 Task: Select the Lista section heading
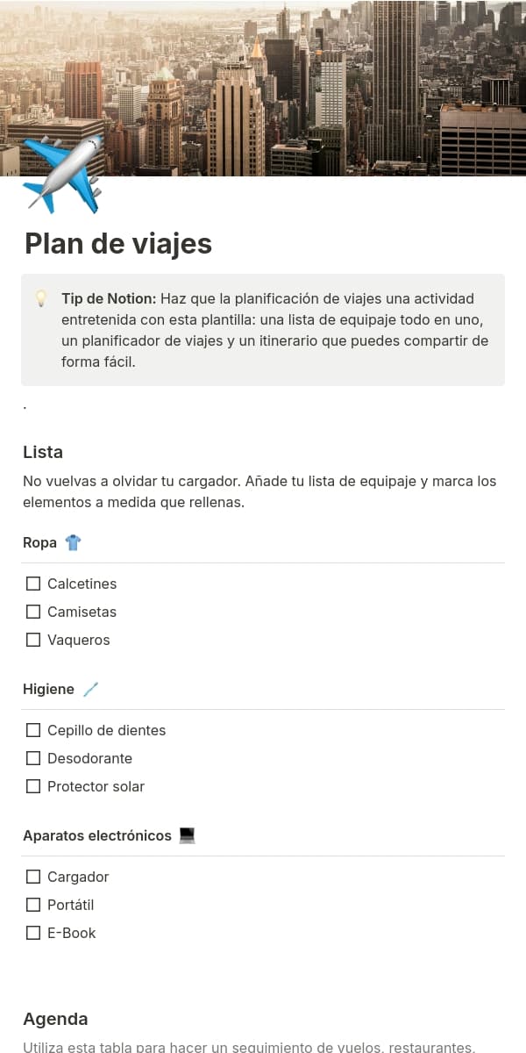(43, 453)
